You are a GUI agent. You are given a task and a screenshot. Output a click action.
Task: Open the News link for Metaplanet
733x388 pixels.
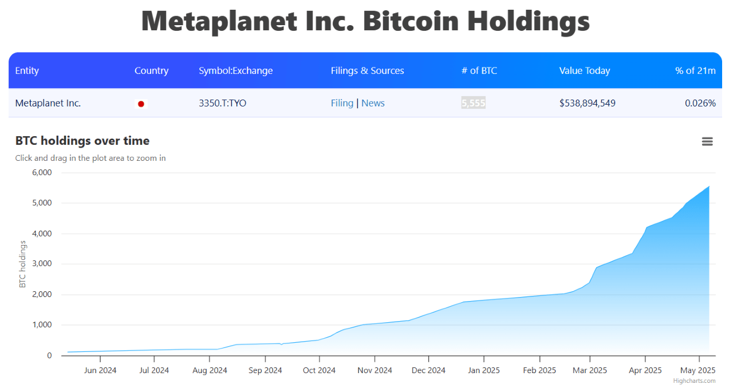pos(373,103)
